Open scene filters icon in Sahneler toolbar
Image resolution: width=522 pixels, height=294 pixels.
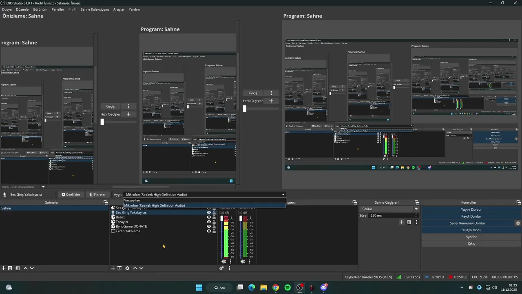pos(18,268)
